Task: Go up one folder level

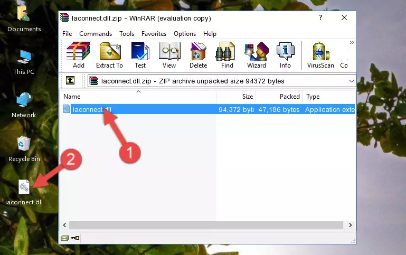Action: (x=70, y=81)
